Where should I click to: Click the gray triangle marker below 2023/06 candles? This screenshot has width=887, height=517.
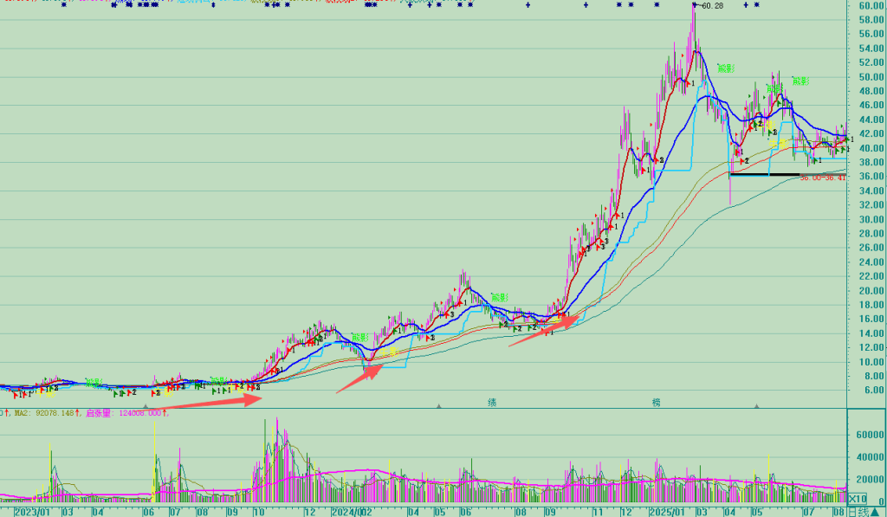(x=146, y=404)
